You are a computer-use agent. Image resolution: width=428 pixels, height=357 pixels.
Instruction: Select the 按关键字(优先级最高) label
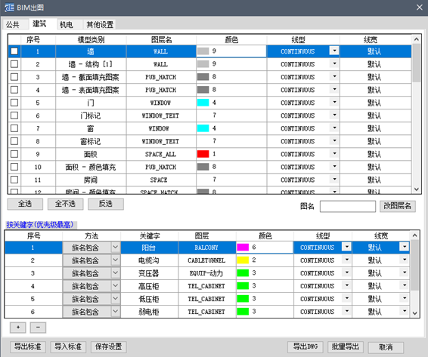click(x=40, y=225)
